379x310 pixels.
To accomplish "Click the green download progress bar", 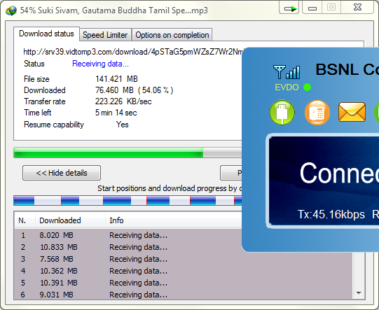I will point(128,153).
